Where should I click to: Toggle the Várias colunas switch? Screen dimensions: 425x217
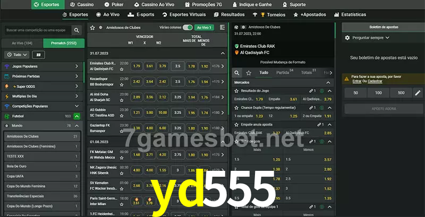pyautogui.click(x=187, y=27)
